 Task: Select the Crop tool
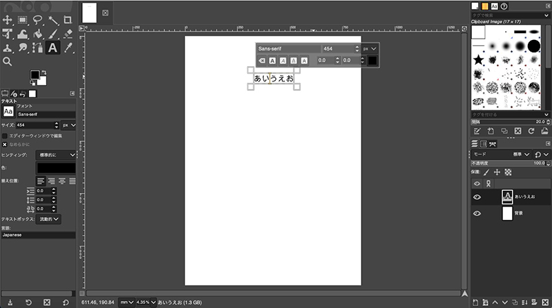pos(68,20)
